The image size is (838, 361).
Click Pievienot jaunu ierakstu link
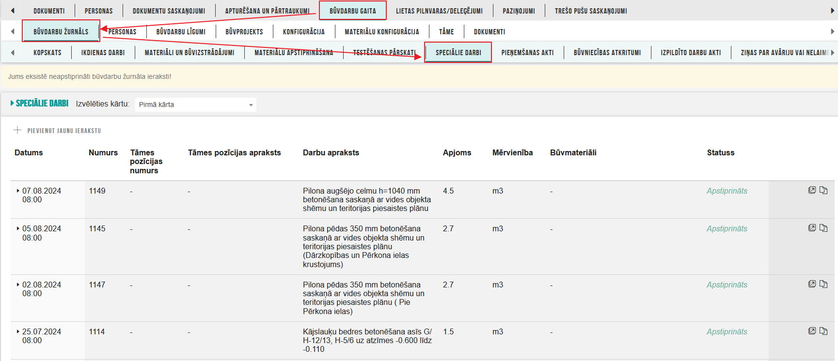click(x=64, y=131)
